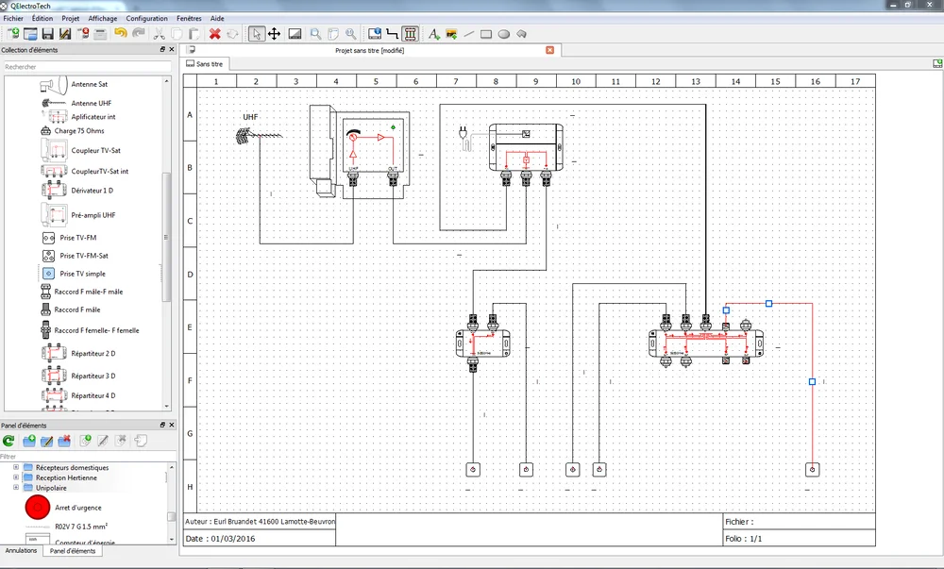Click the red X delete icon

tap(215, 34)
